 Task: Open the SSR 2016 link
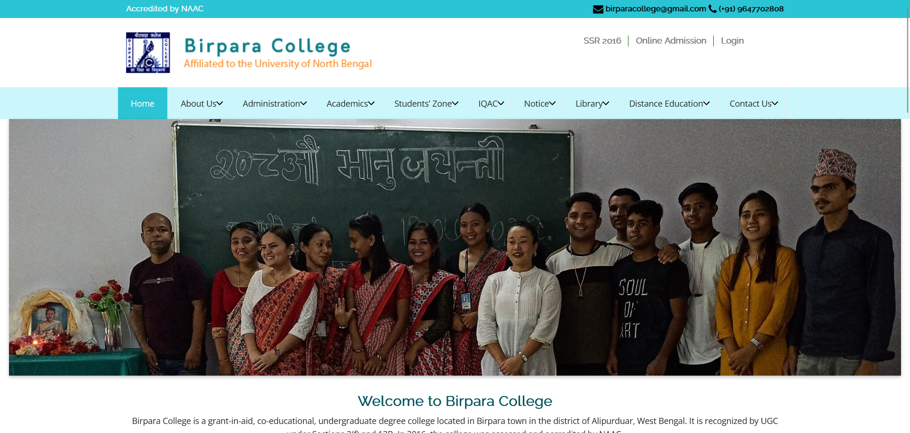[x=602, y=41]
